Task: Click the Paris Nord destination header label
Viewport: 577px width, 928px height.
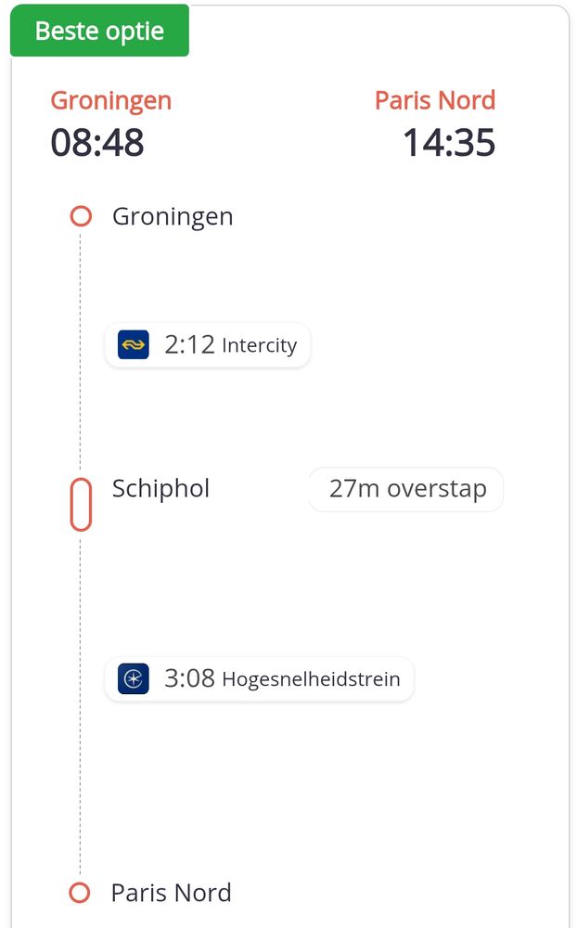Action: click(x=435, y=100)
